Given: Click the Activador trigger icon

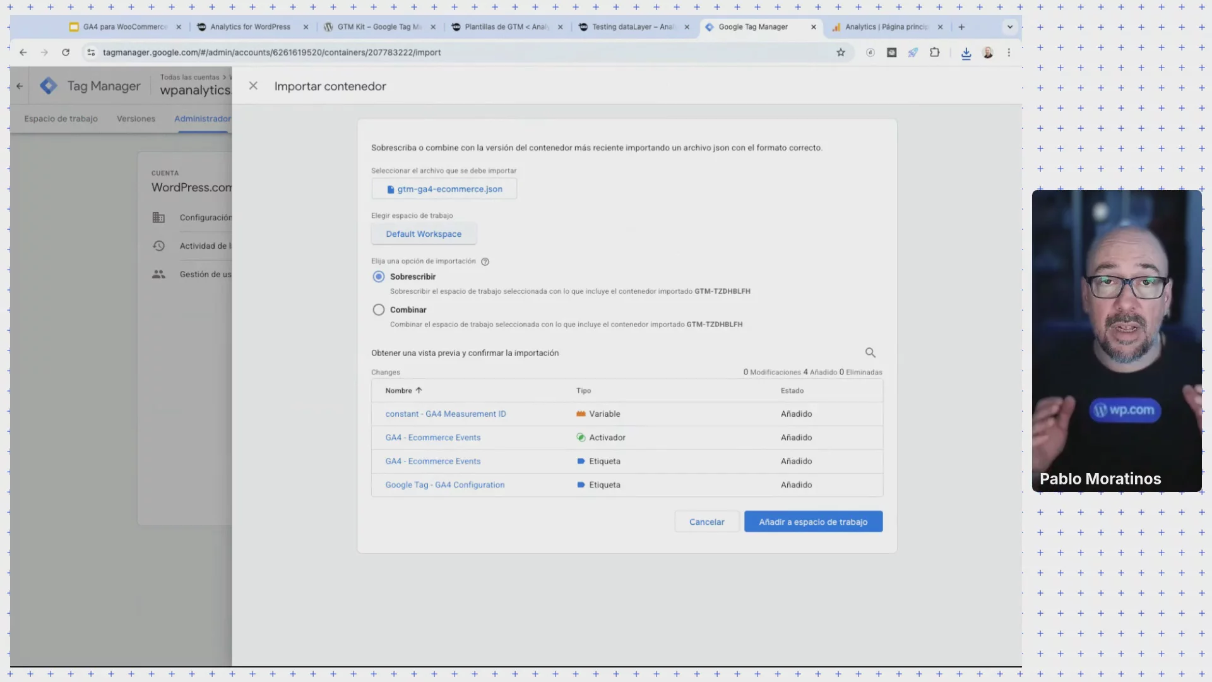Looking at the screenshot, I should click(581, 438).
